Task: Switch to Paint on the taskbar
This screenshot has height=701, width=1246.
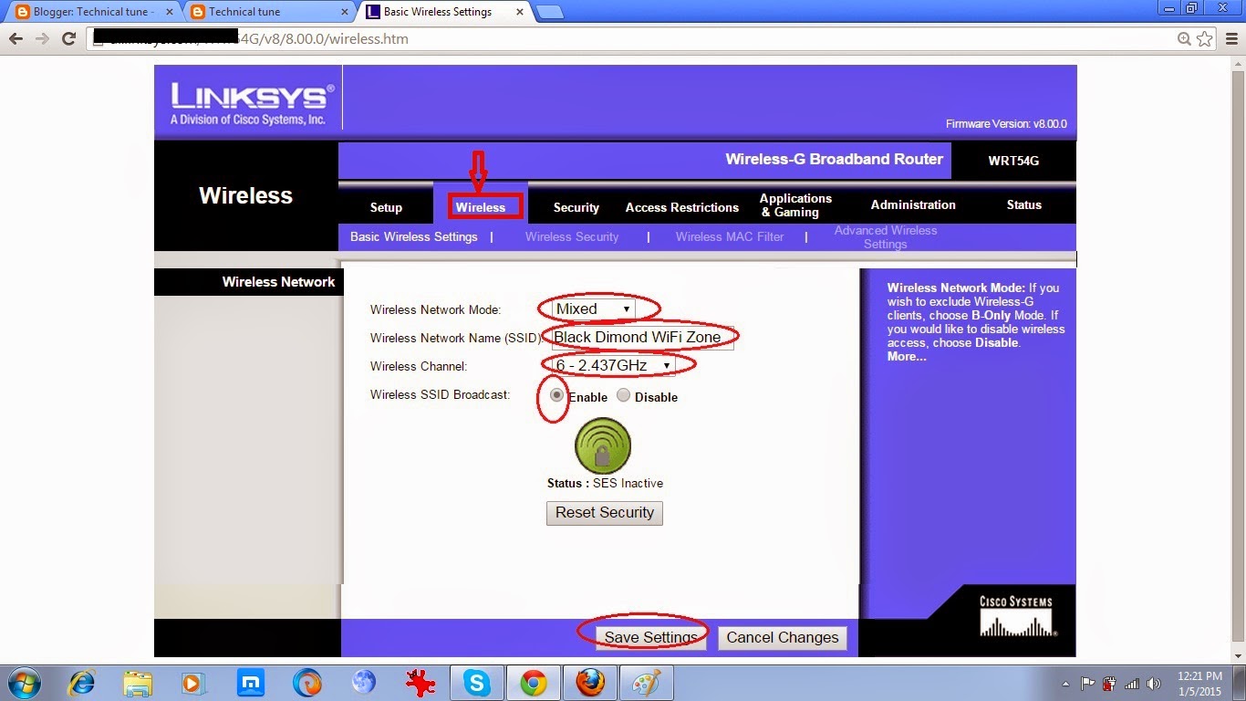Action: coord(647,683)
